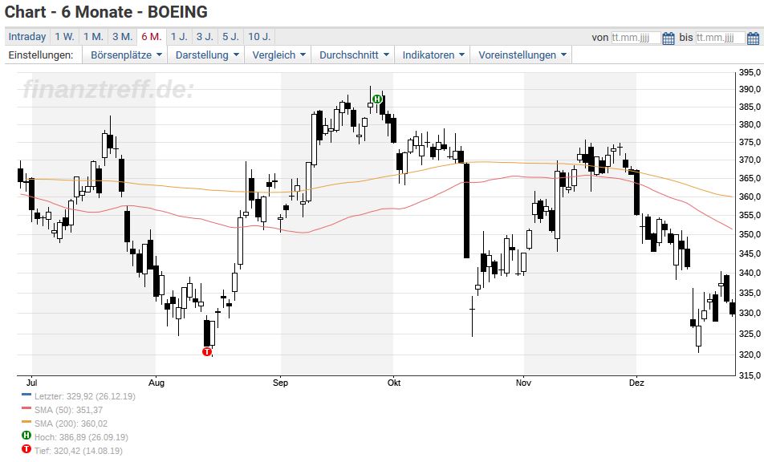
Task: Click the 315,0 price axis label
Action: tap(750, 375)
